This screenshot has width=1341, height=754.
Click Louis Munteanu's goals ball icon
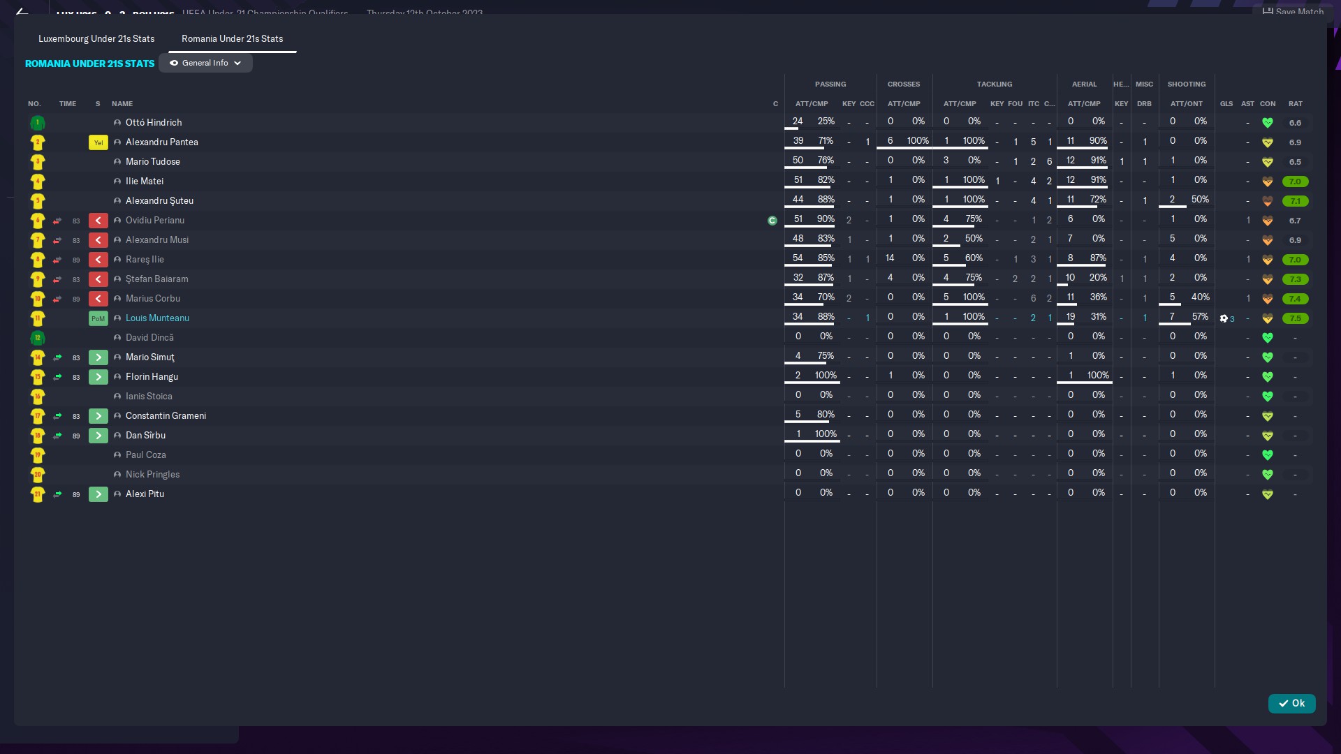(1224, 318)
